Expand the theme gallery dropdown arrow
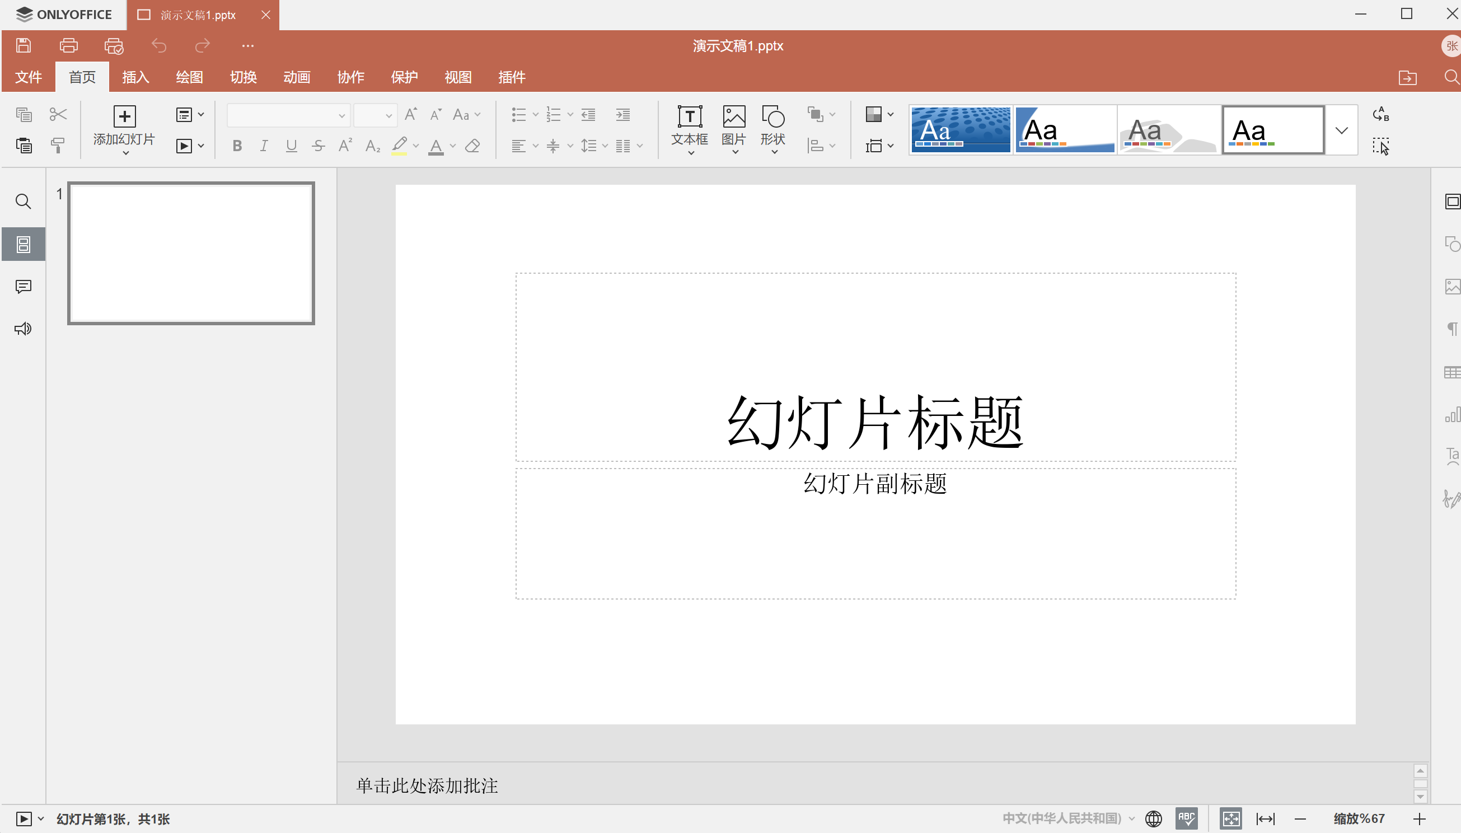 click(1341, 130)
